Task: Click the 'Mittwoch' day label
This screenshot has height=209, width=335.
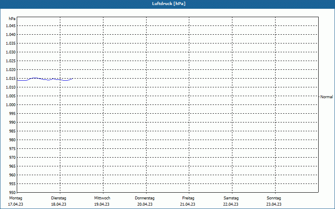Action: point(102,198)
